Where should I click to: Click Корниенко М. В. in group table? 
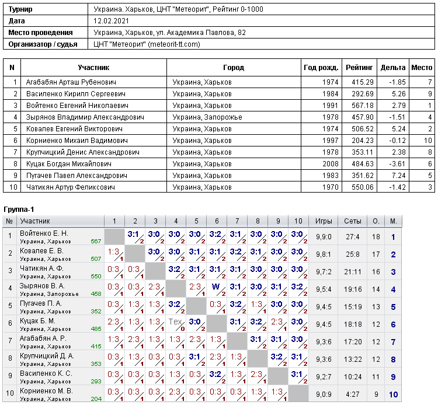tap(46, 391)
